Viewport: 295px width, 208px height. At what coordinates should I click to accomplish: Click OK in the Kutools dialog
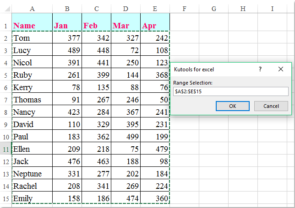tap(232, 106)
